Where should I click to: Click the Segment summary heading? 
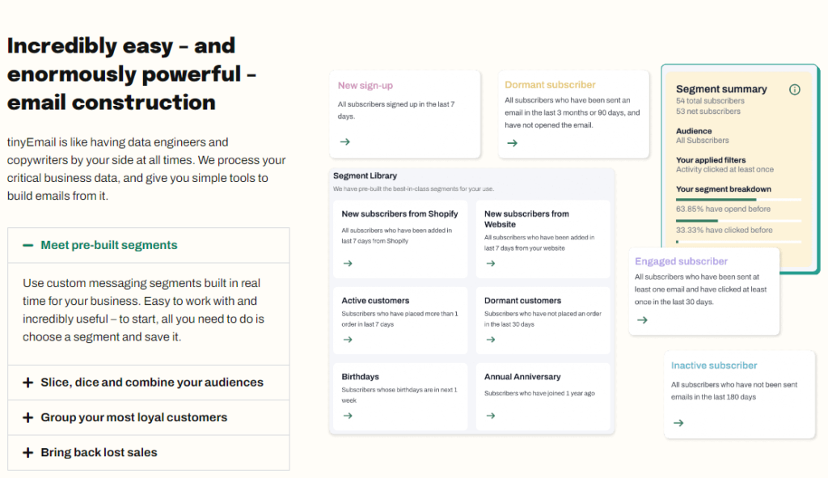721,89
